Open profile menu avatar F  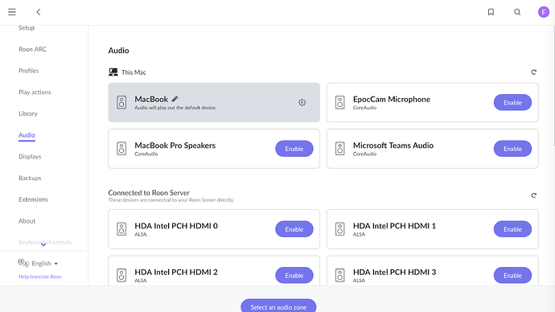pos(543,12)
